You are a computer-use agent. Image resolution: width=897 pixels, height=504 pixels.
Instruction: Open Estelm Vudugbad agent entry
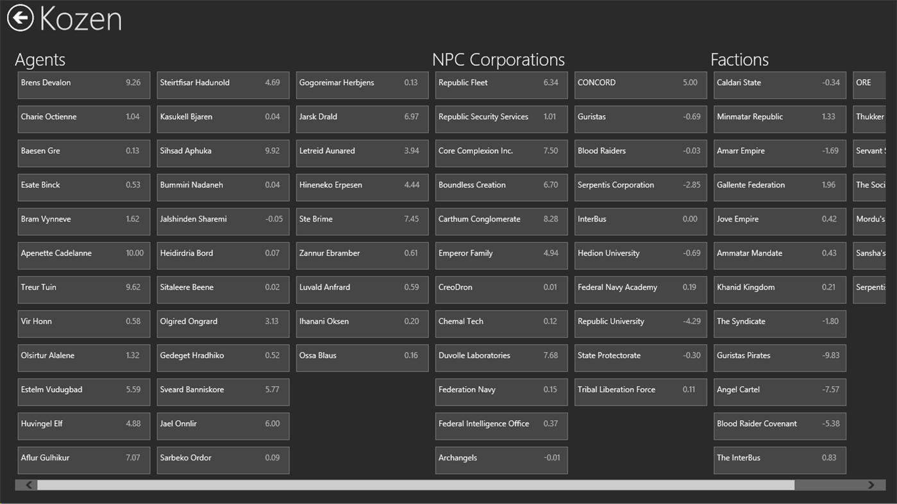click(84, 392)
